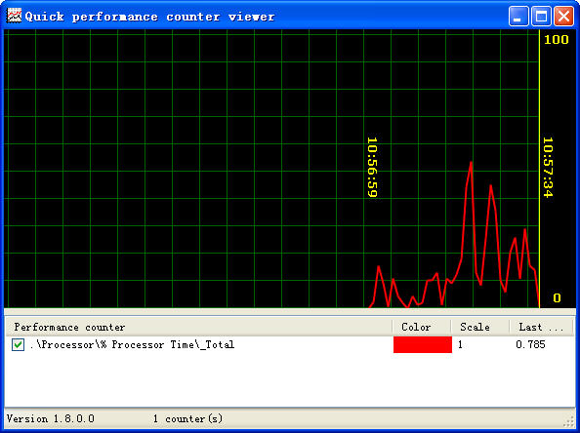
Task: Click the yellow current-time vertical line
Action: [x=540, y=169]
